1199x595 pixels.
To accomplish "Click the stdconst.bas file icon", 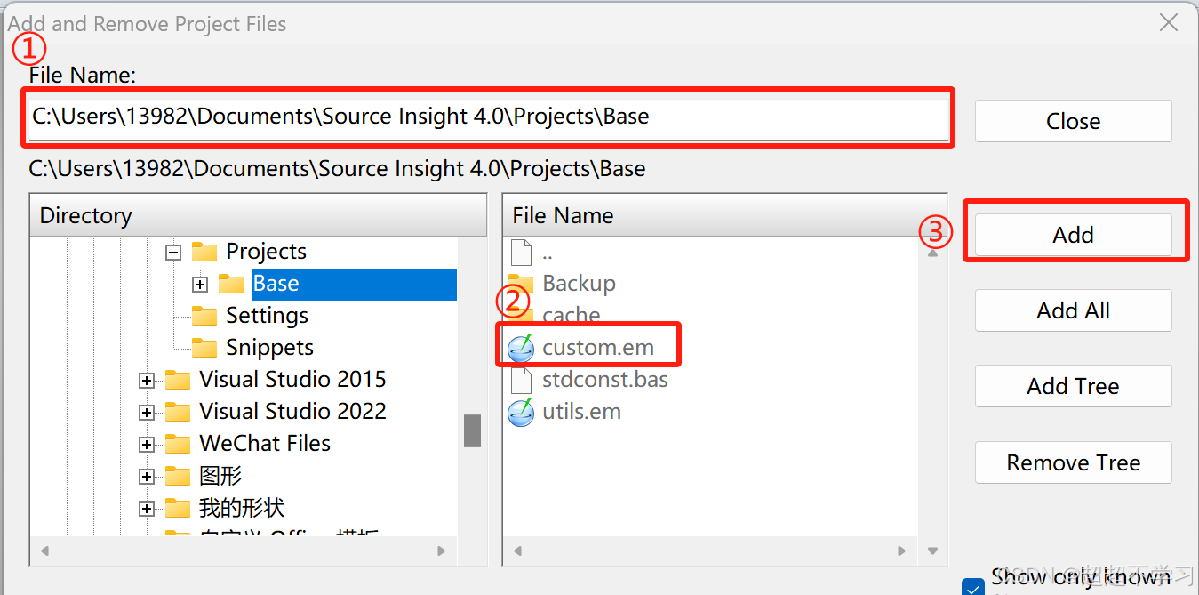I will [521, 381].
